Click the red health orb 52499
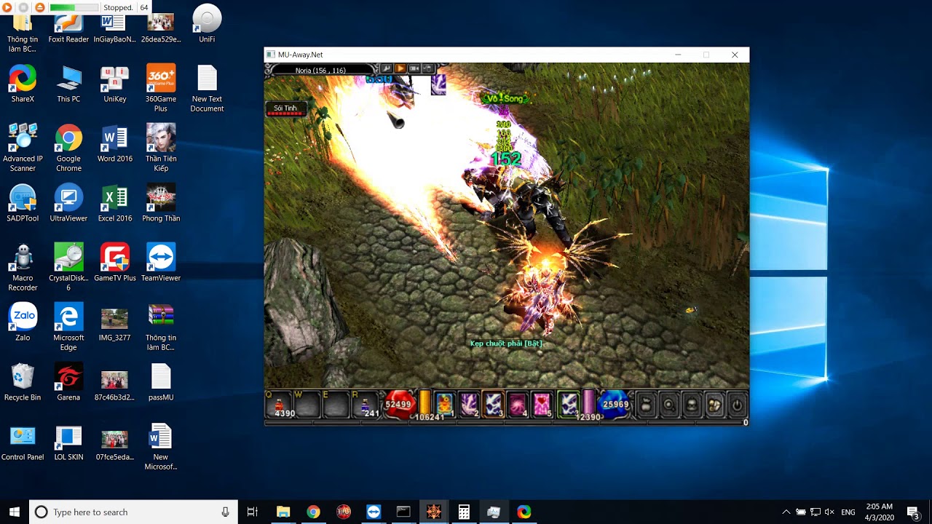This screenshot has width=932, height=524. (398, 405)
